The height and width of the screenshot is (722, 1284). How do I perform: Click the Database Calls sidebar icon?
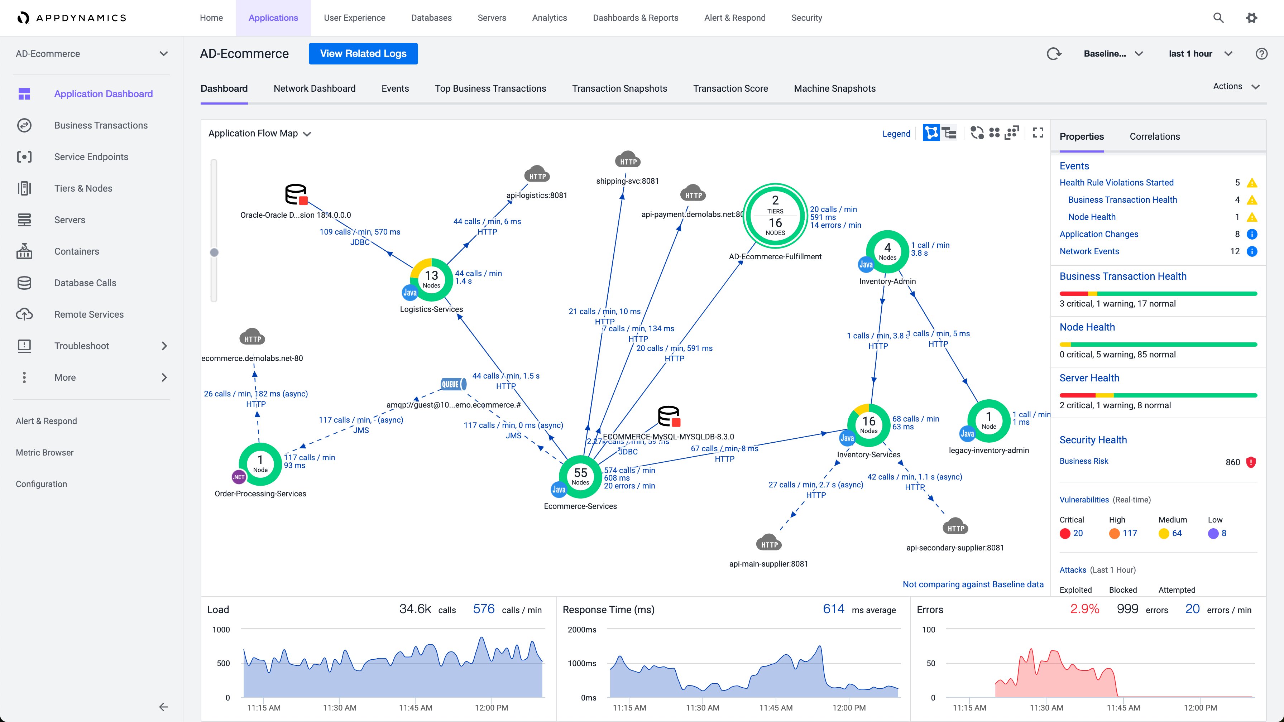click(24, 283)
